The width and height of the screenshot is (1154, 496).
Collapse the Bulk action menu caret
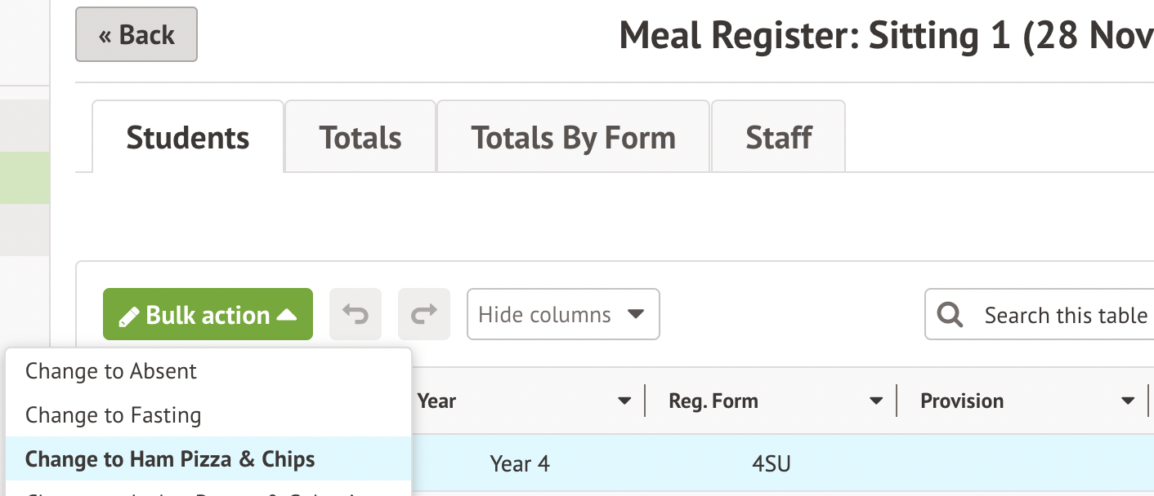[x=287, y=314]
